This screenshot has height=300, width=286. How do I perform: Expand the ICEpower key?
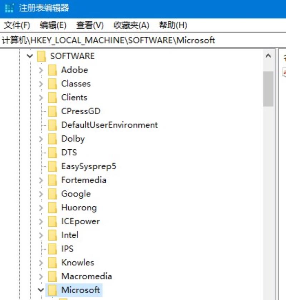point(41,221)
